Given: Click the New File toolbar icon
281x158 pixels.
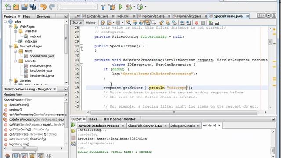Looking at the screenshot, I should pos(8,7).
